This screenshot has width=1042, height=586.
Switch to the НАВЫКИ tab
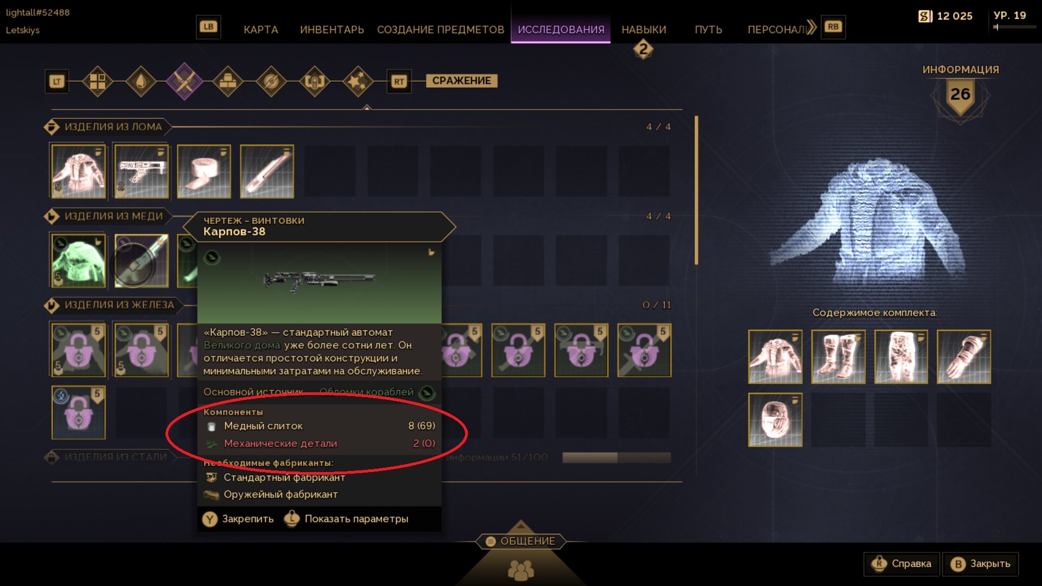[644, 30]
